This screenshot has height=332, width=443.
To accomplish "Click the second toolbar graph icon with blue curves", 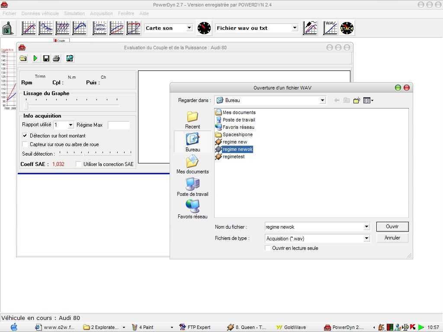I will [45, 28].
